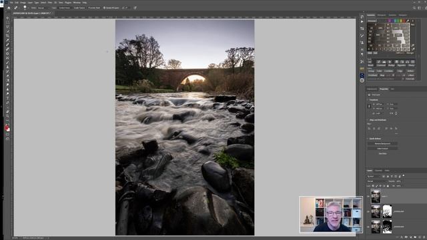
Task: Click the pressure-for-size icon in options bar
Action: [135, 8]
